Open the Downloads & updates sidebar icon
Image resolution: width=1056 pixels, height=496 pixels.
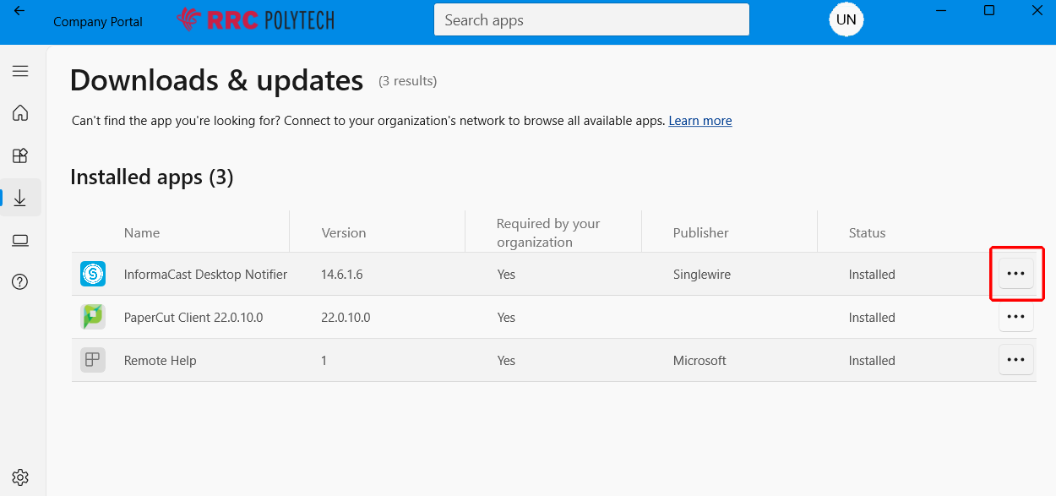20,197
